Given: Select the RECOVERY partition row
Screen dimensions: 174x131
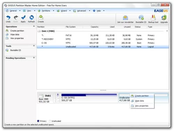Looking at the screenshot, I should (x=103, y=39).
